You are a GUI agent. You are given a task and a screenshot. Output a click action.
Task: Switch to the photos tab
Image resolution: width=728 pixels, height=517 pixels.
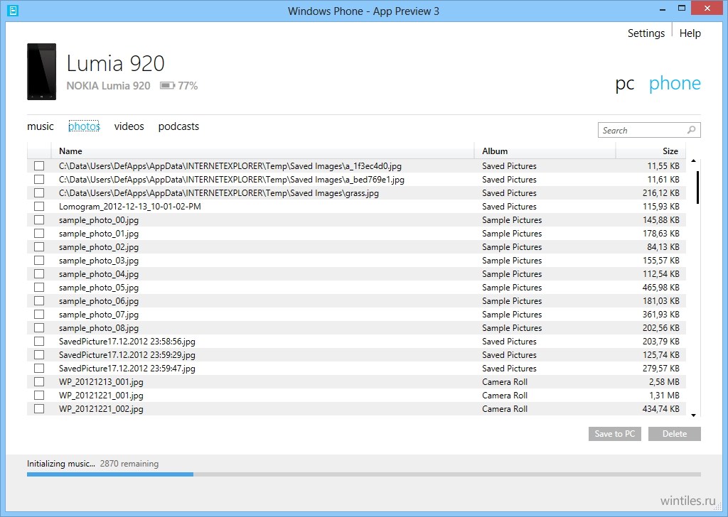[84, 126]
